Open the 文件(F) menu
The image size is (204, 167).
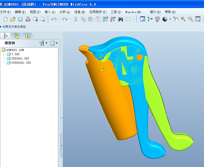[5, 12]
